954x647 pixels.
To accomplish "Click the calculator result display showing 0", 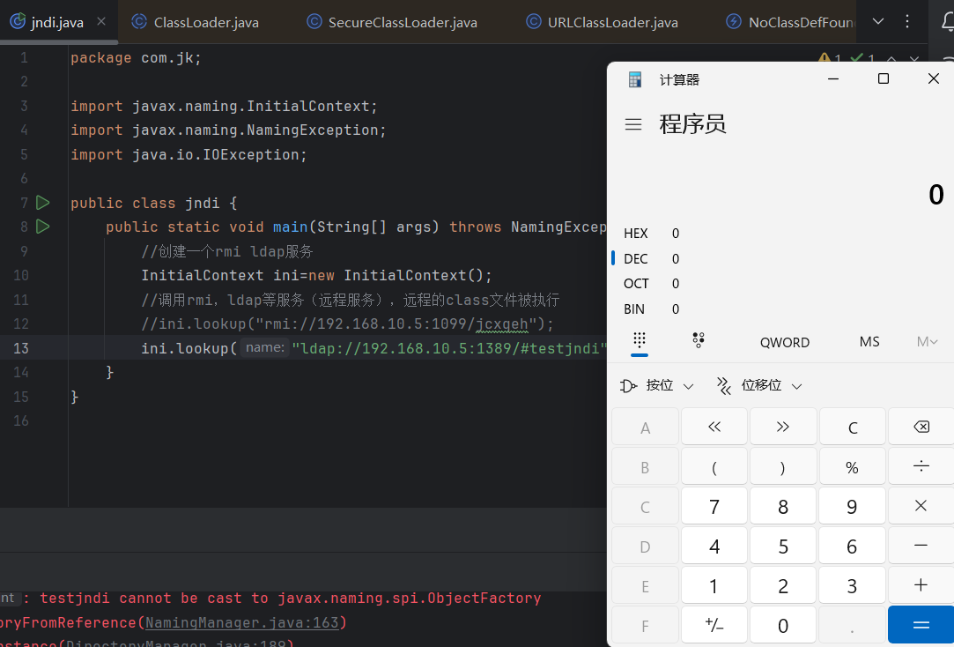I will (936, 195).
